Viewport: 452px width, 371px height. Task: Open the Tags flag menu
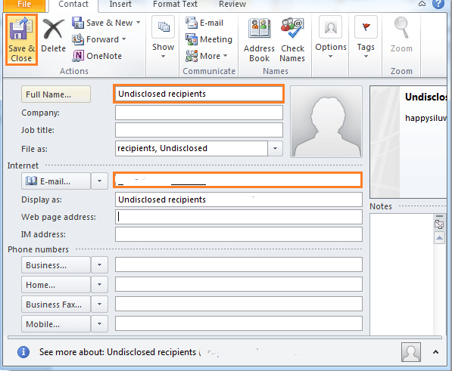[366, 37]
